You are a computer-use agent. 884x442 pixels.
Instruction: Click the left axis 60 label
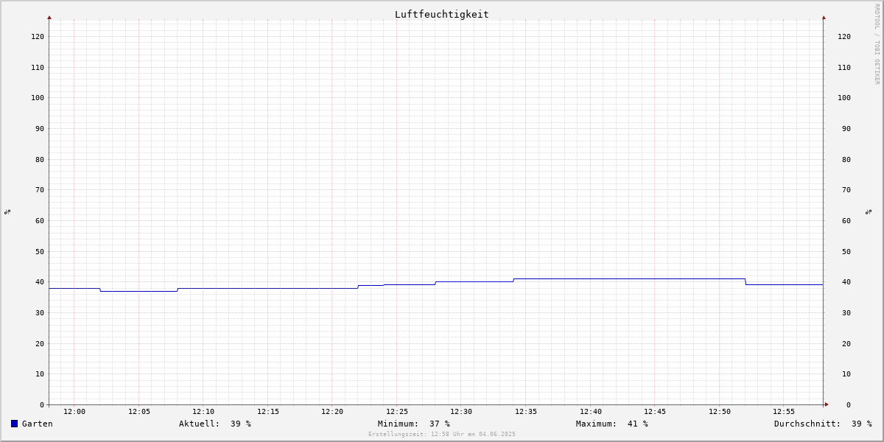point(40,220)
